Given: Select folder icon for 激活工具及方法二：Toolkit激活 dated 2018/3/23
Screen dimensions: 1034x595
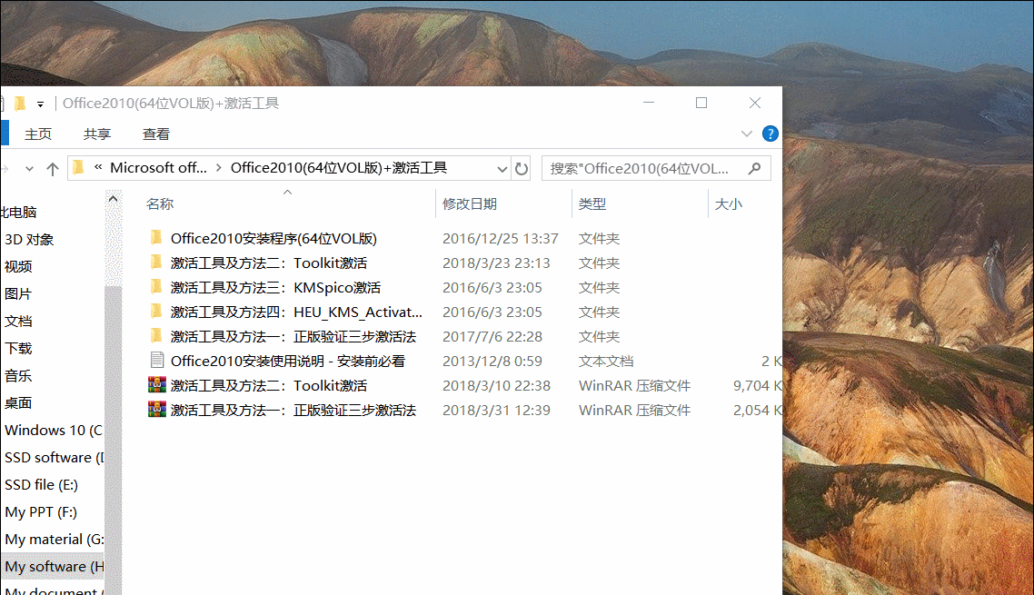Looking at the screenshot, I should (156, 262).
